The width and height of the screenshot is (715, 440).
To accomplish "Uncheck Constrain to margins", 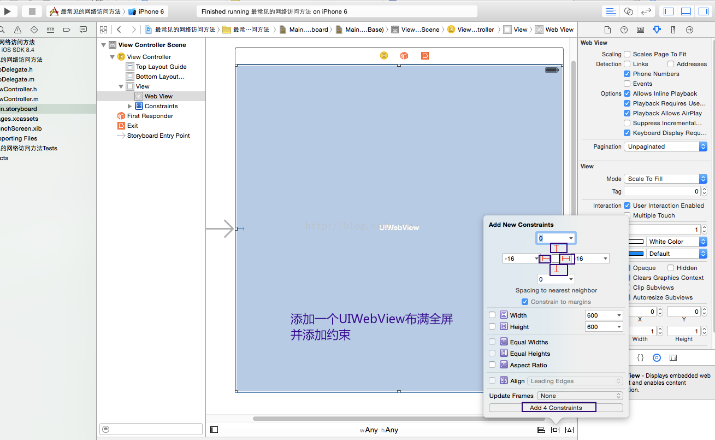I will [x=525, y=302].
